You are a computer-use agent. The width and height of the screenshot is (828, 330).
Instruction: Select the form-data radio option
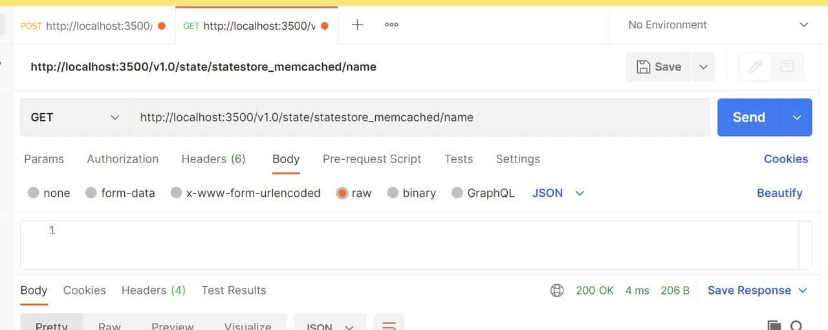point(91,193)
